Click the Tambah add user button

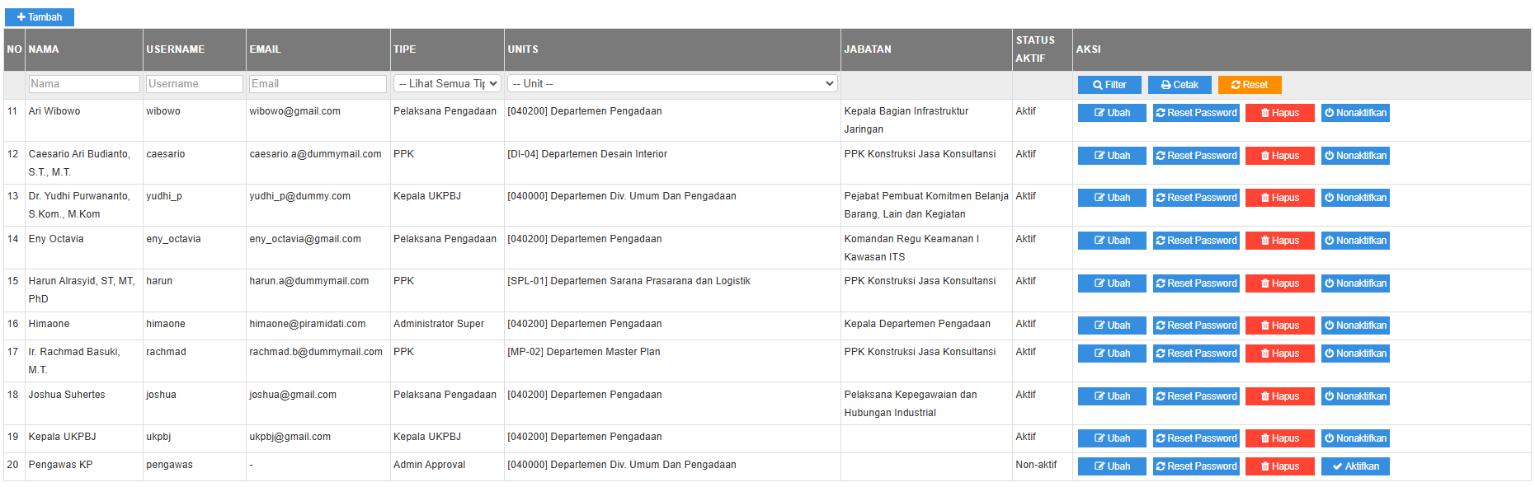point(40,17)
